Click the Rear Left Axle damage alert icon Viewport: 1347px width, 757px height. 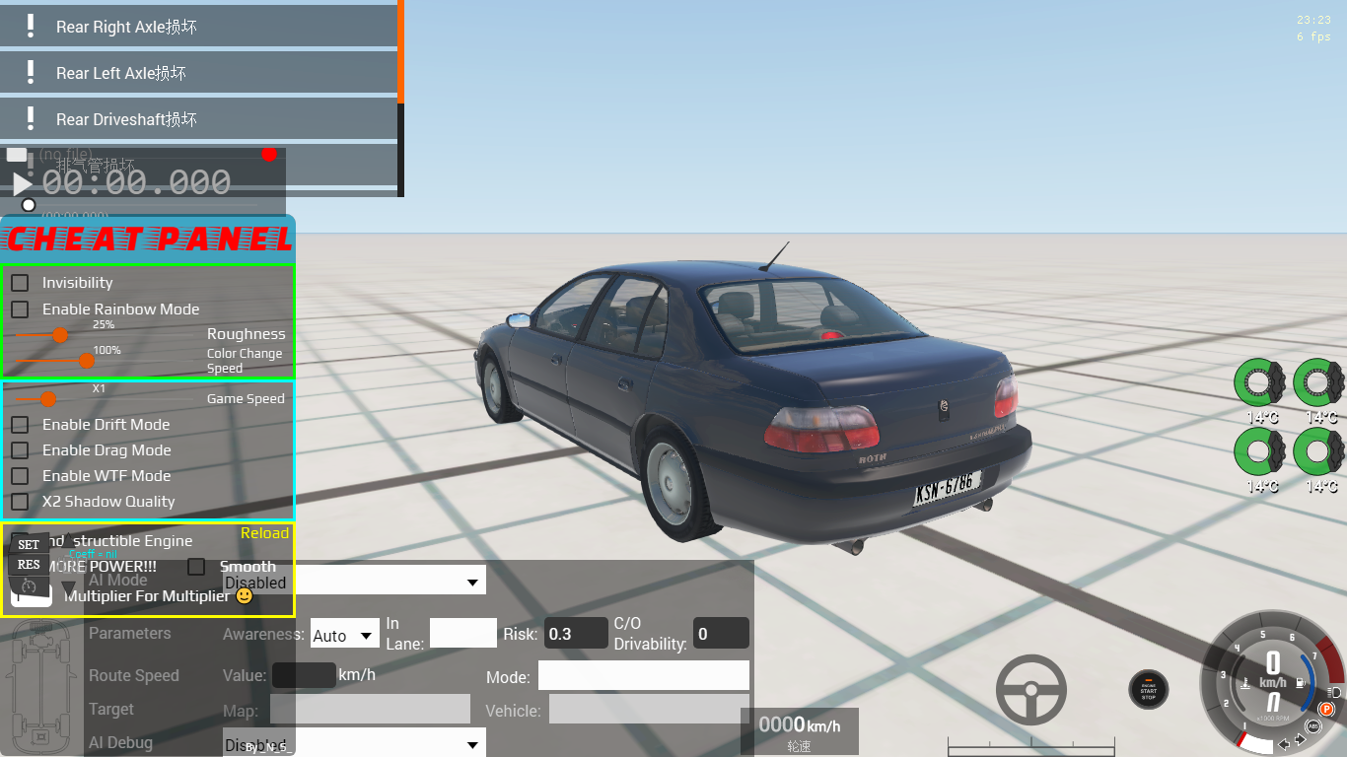pyautogui.click(x=31, y=73)
